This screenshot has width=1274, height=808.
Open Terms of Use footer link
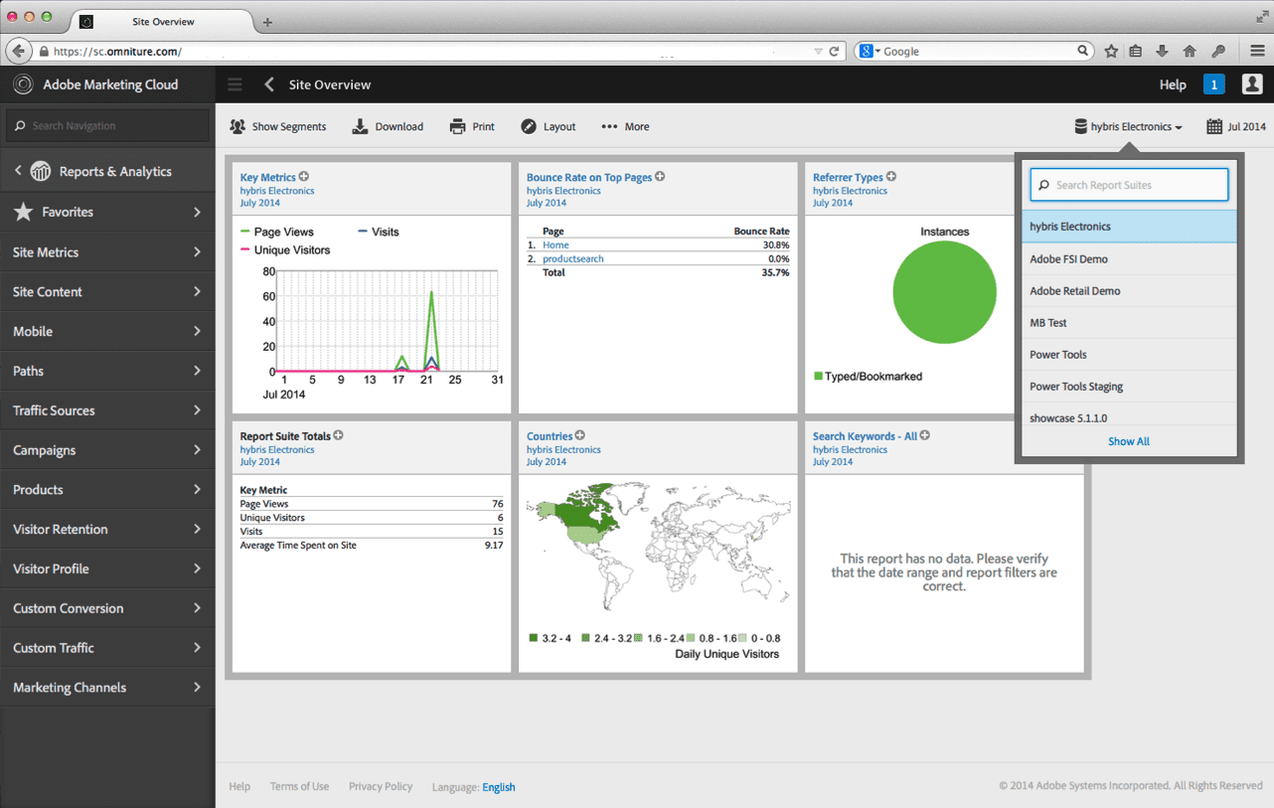(299, 786)
